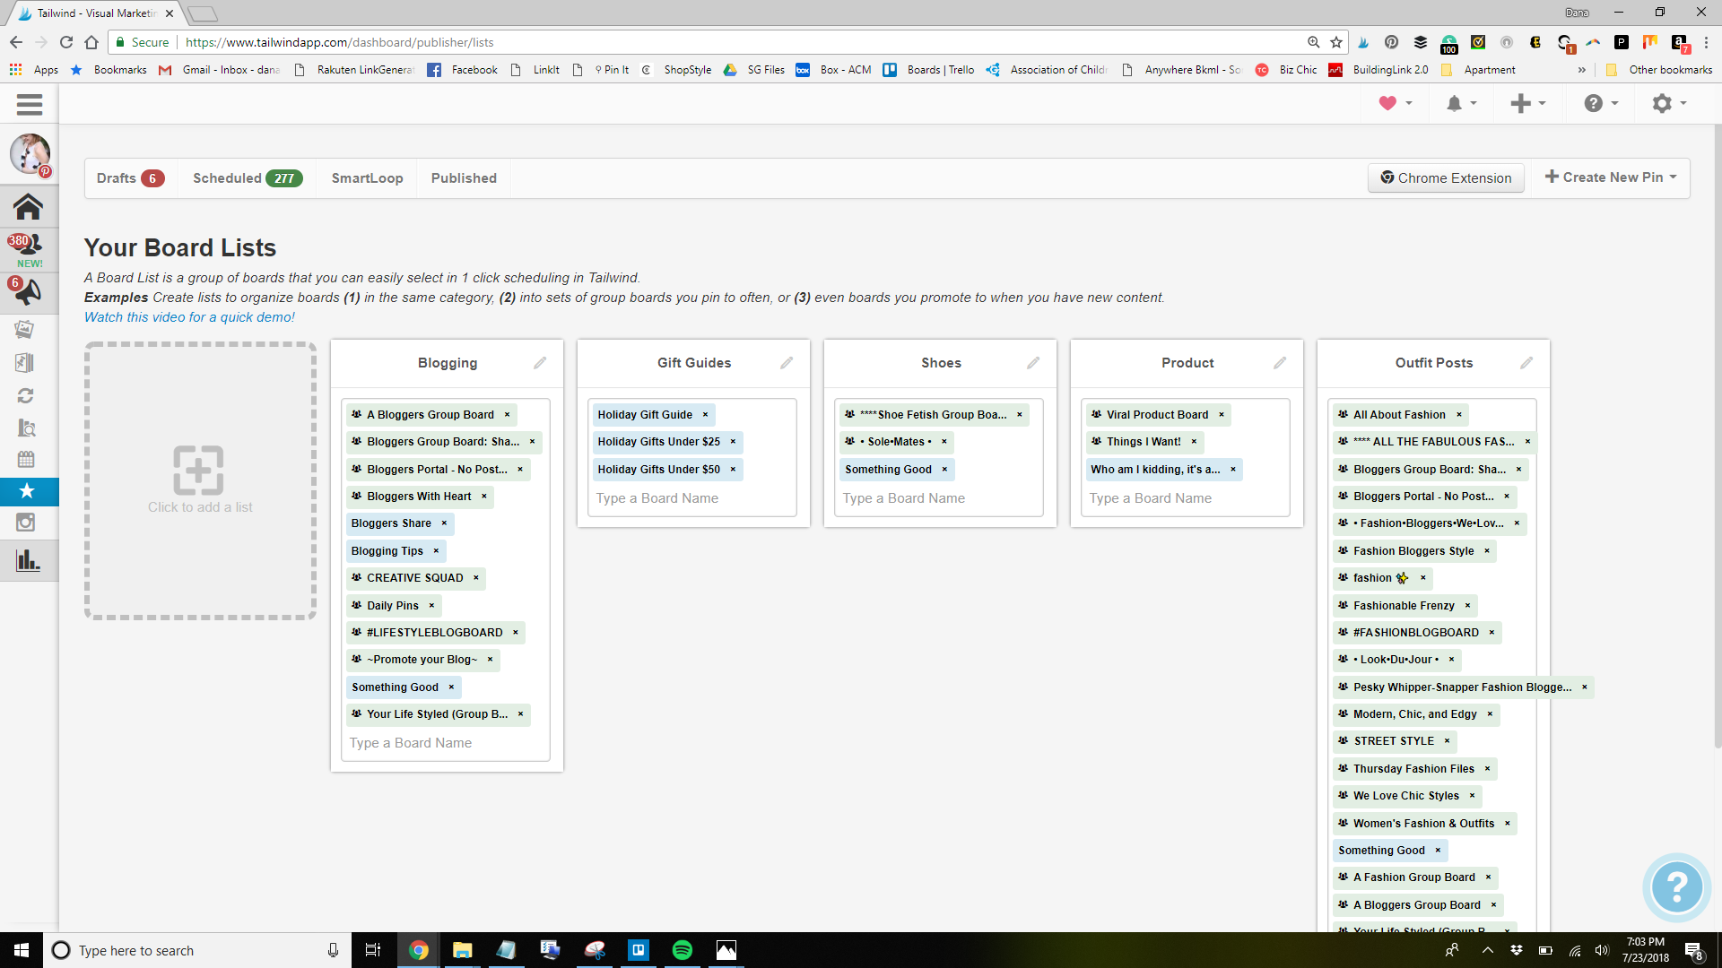Remove Things I Want! board tag
Viewport: 1722px width, 968px height.
pos(1194,442)
